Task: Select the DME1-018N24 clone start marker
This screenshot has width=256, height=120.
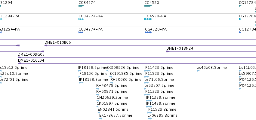Action: coord(168,51)
